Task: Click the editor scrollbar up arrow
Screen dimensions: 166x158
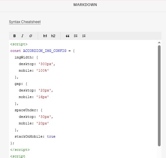Action: [159, 43]
